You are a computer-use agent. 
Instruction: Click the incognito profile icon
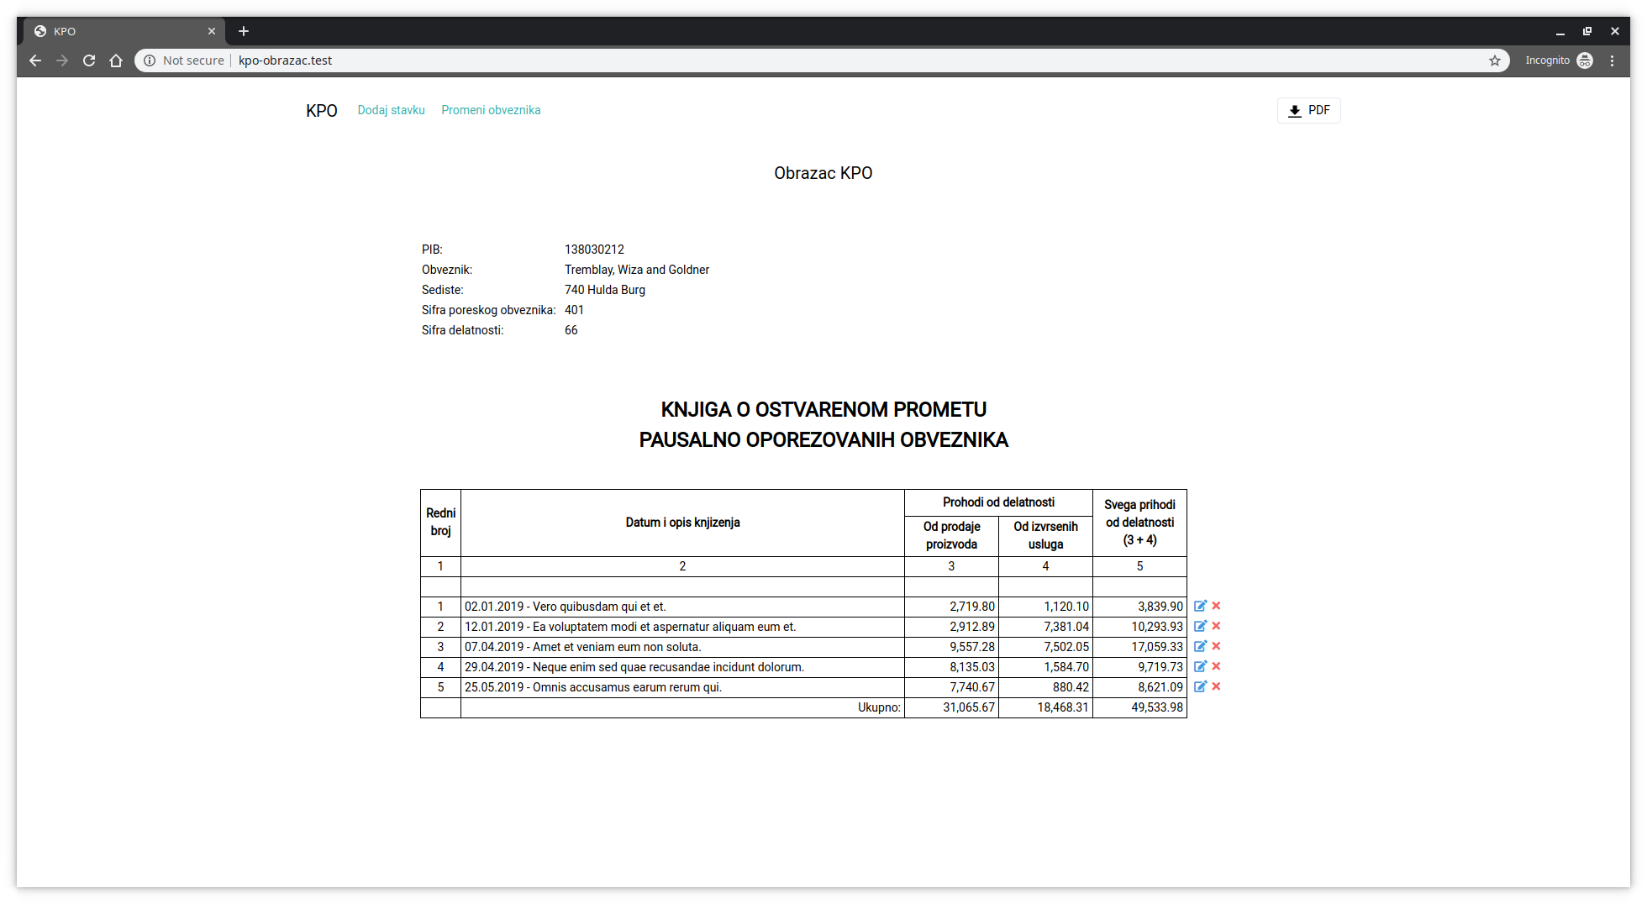(1585, 60)
